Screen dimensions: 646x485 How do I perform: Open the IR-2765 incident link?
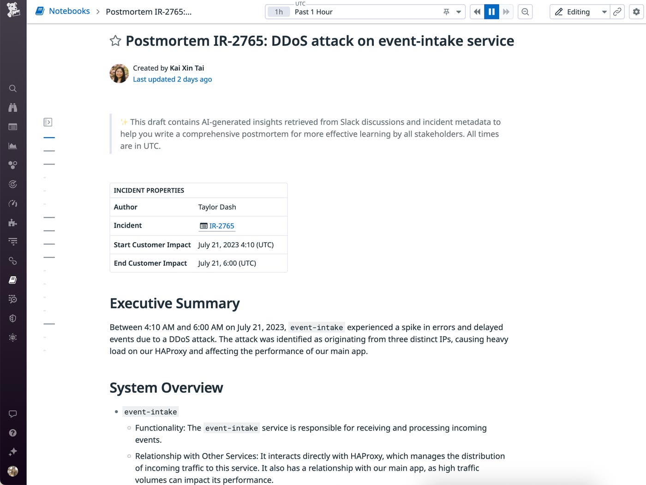(x=221, y=226)
